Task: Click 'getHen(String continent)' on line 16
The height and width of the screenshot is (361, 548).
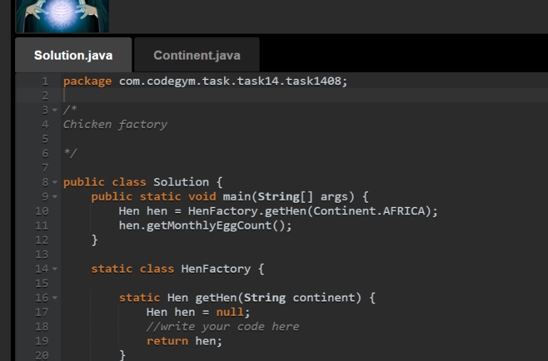Action: tap(278, 298)
